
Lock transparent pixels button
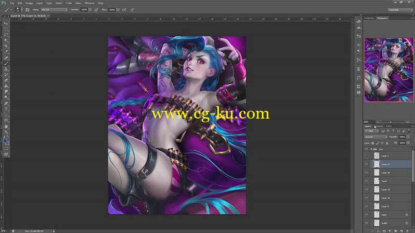[372, 143]
